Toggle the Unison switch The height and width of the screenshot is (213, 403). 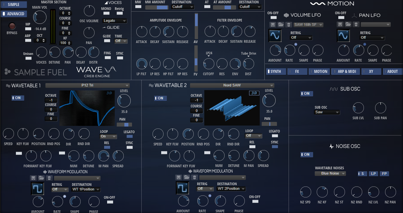(28, 58)
